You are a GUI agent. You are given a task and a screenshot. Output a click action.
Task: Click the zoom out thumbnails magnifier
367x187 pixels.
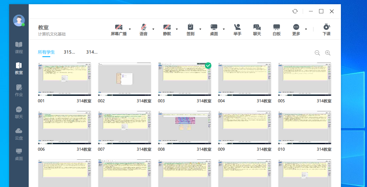317,53
